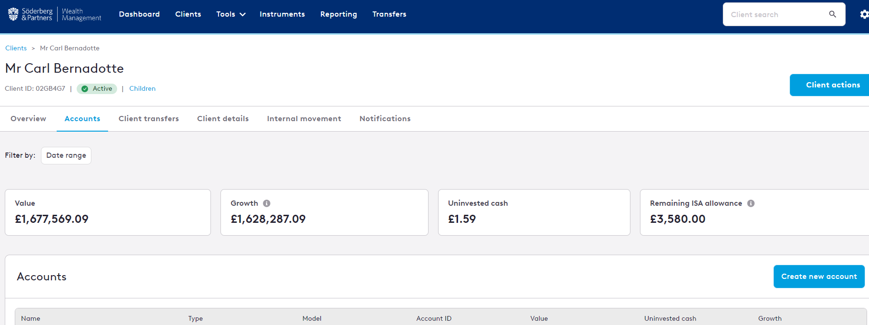869x325 pixels.
Task: Open the settings gear icon
Action: point(864,14)
